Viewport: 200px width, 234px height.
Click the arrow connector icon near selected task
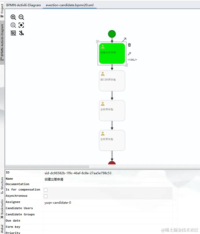tap(124, 40)
